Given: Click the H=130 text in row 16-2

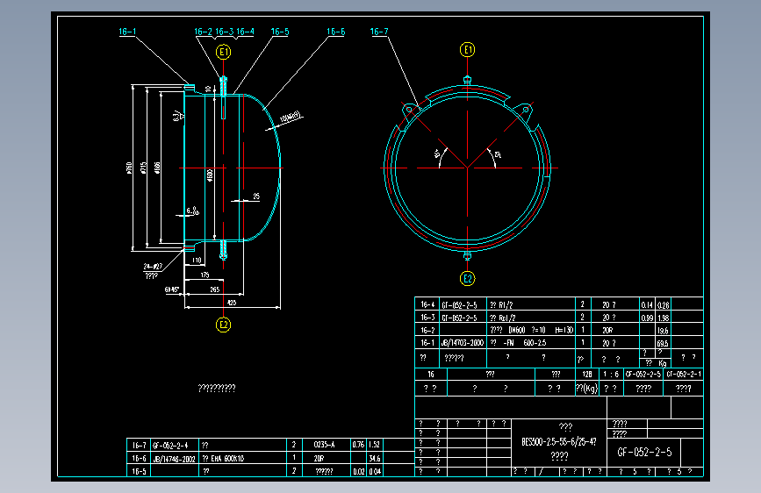Looking at the screenshot, I should point(564,330).
